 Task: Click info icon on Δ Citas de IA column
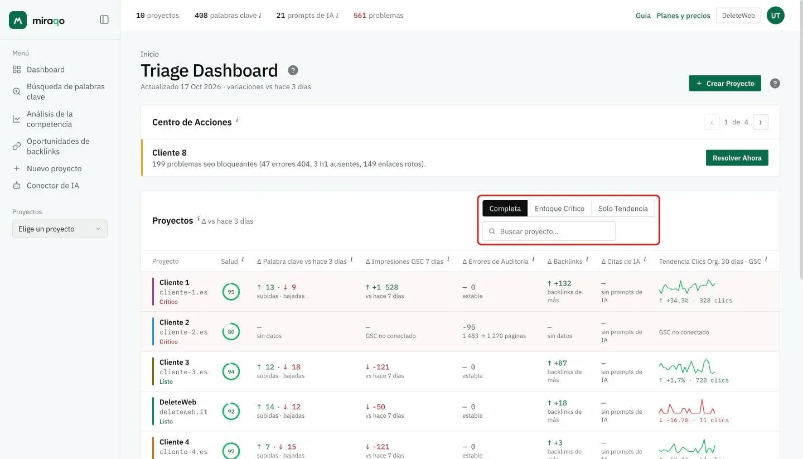click(x=645, y=259)
